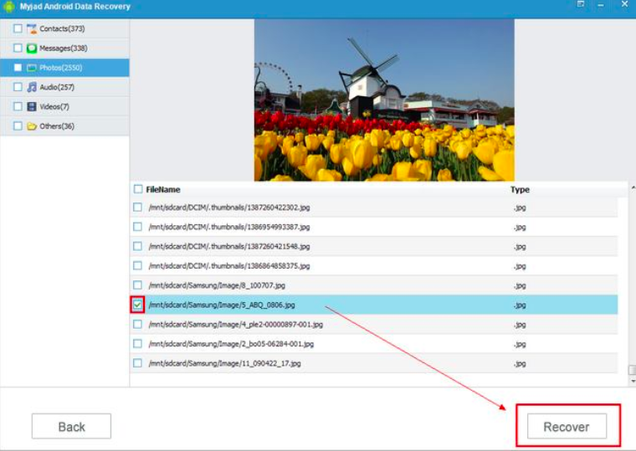Viewport: 636px width, 451px height.
Task: Uncheck the 5_ABQ_0806.jpg file checkbox
Action: coord(138,305)
